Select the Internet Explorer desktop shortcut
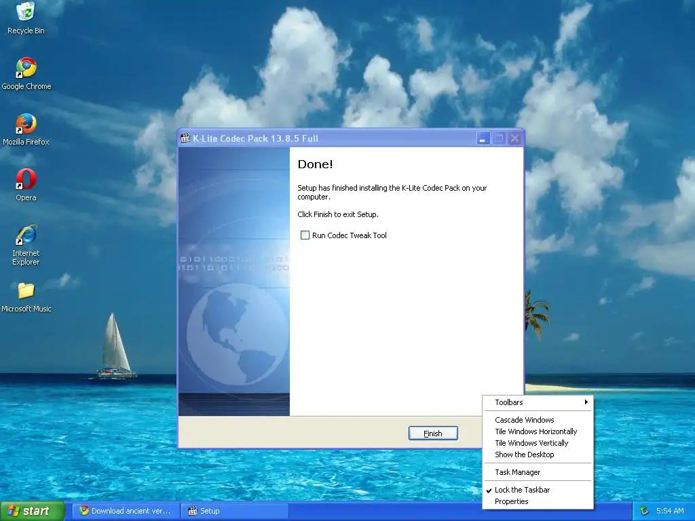Image resolution: width=695 pixels, height=521 pixels. [x=26, y=245]
